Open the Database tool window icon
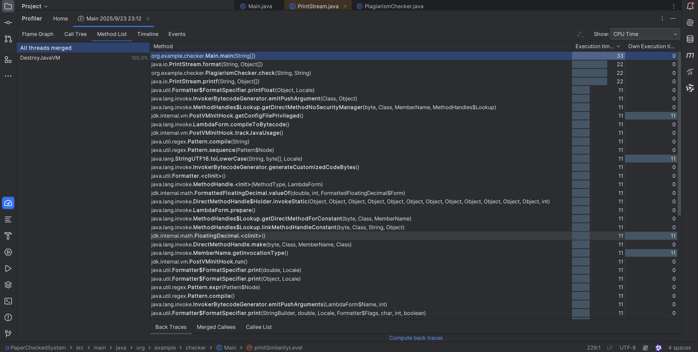Viewport: 698px width, 352px height. (690, 39)
